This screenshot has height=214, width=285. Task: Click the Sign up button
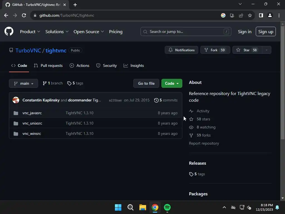pos(266,32)
